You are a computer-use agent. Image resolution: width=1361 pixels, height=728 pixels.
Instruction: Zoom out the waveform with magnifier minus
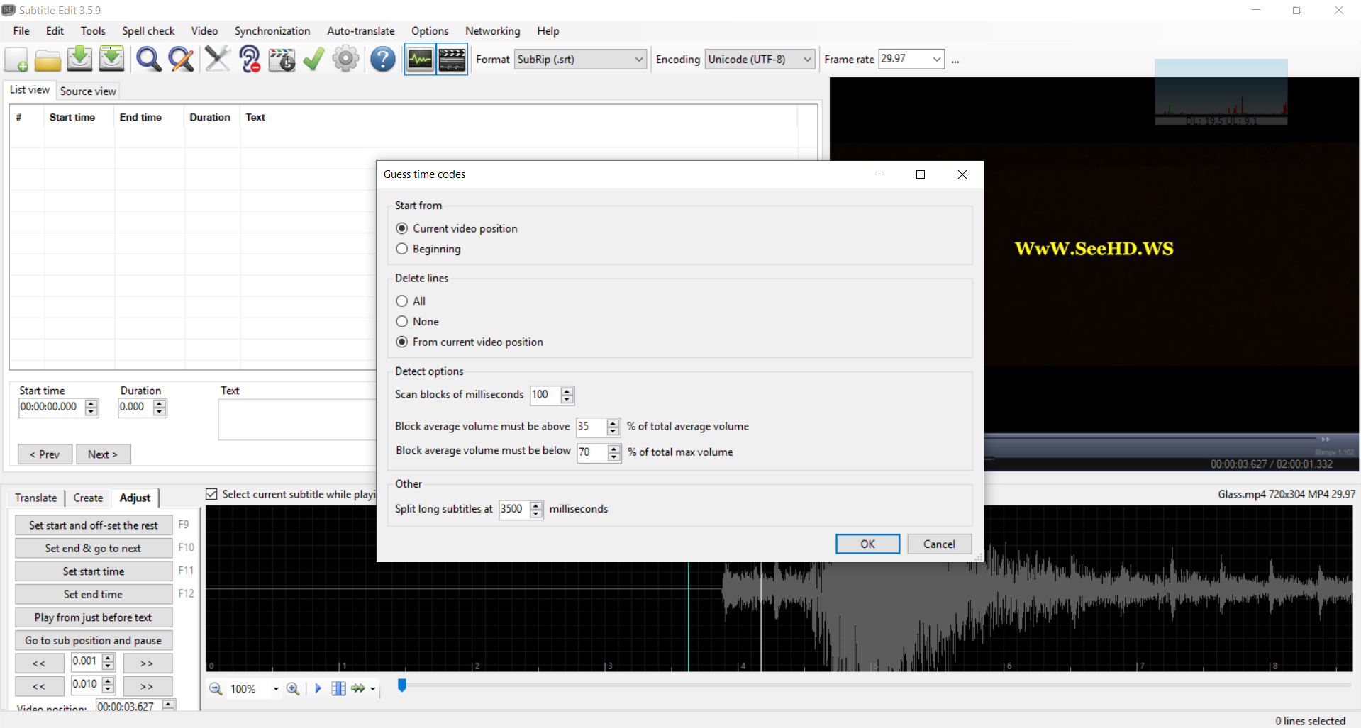pos(215,688)
